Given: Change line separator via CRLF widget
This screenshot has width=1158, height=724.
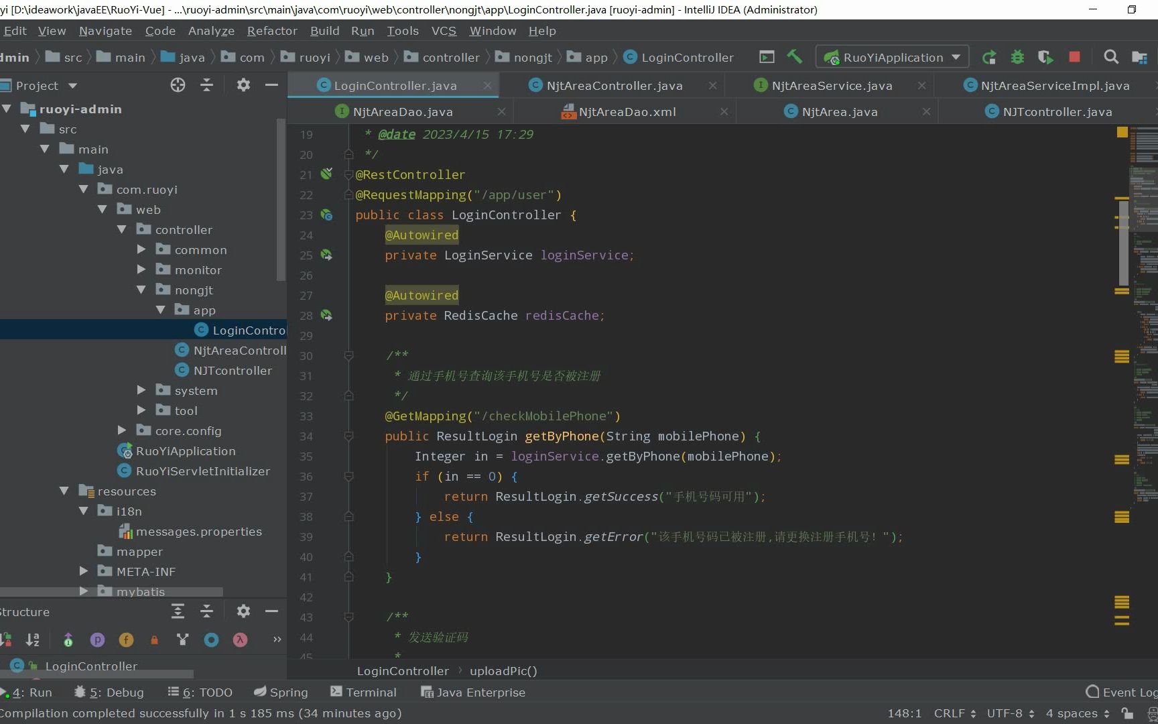Looking at the screenshot, I should point(954,713).
